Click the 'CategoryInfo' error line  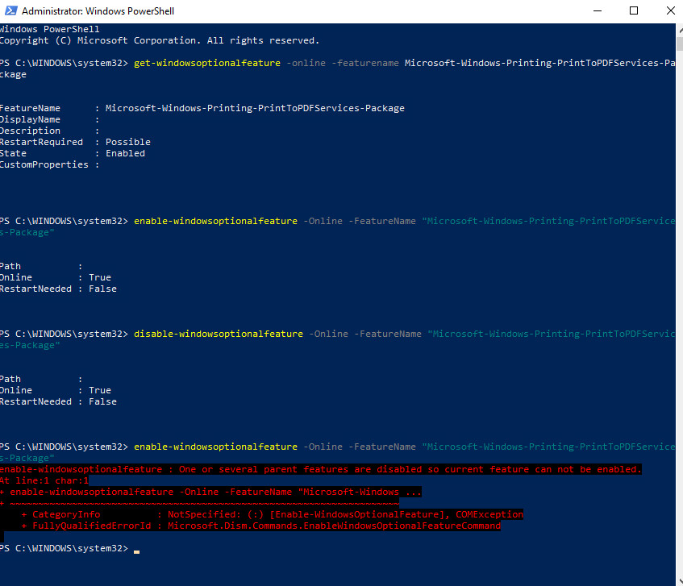point(273,514)
